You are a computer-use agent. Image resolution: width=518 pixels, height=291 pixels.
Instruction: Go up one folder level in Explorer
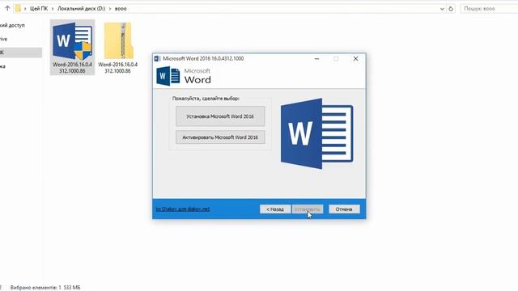(7, 9)
